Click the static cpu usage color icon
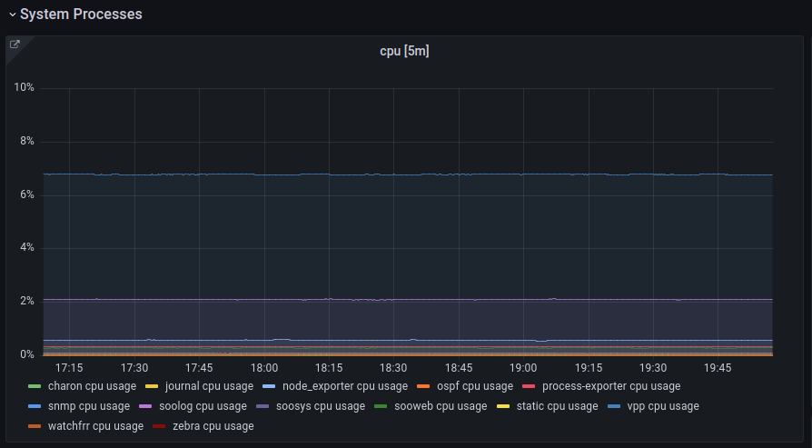812x448 pixels. 502,406
